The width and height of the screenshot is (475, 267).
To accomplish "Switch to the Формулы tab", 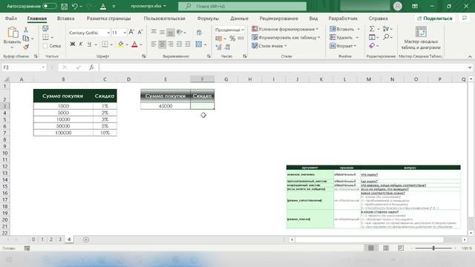I will tap(208, 19).
